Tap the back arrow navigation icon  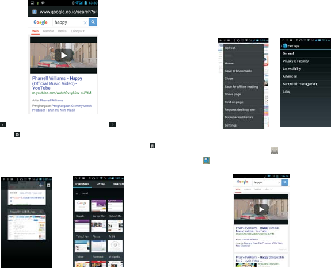[x=3, y=125]
